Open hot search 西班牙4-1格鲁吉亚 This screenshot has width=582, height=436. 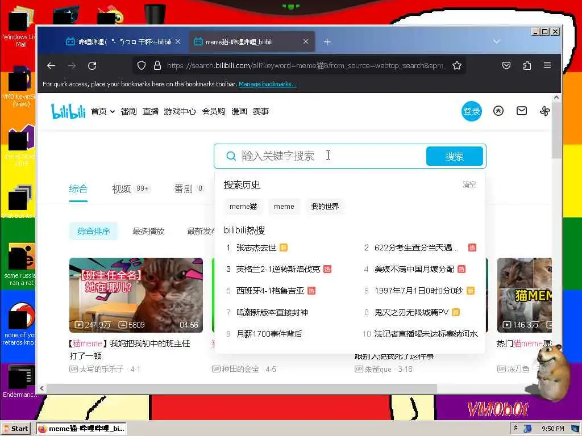tap(270, 291)
